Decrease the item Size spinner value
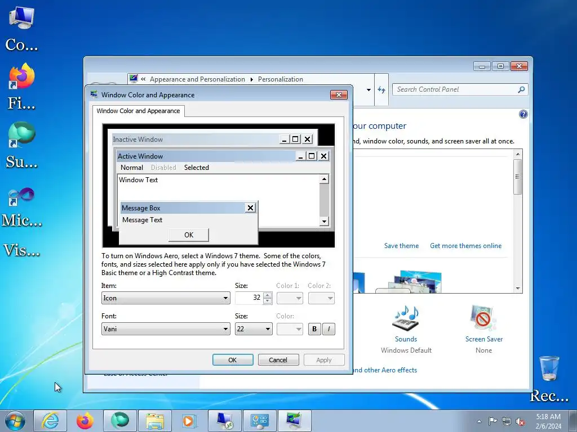577x432 pixels. (268, 301)
